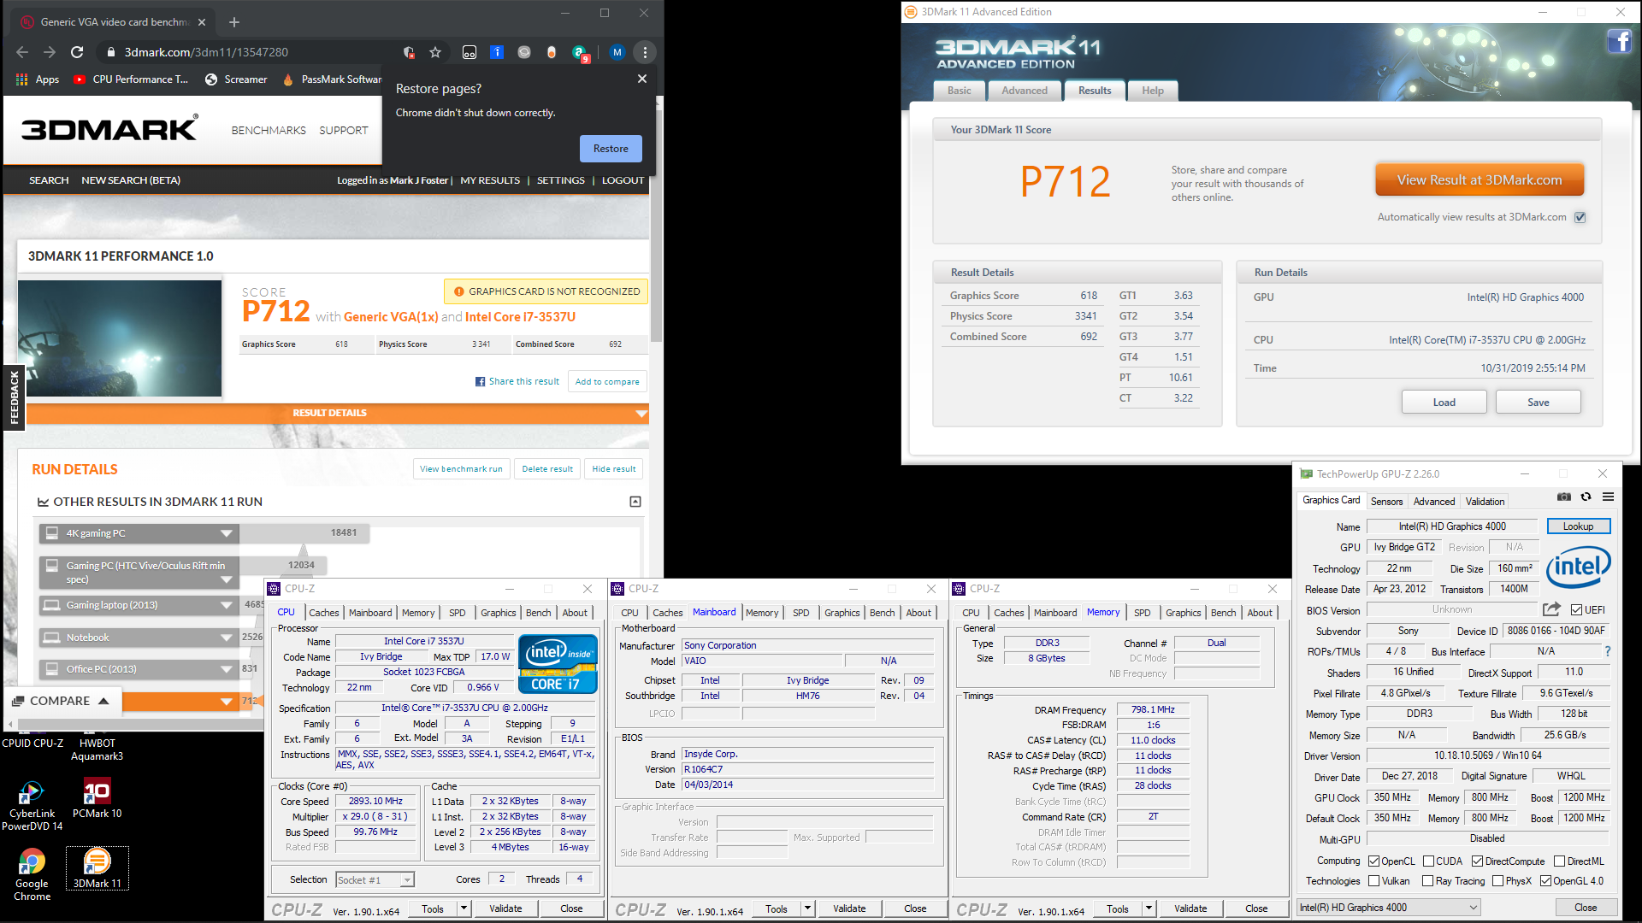Open the SPD tab in the Memory tab CPU-Z window

click(1143, 613)
